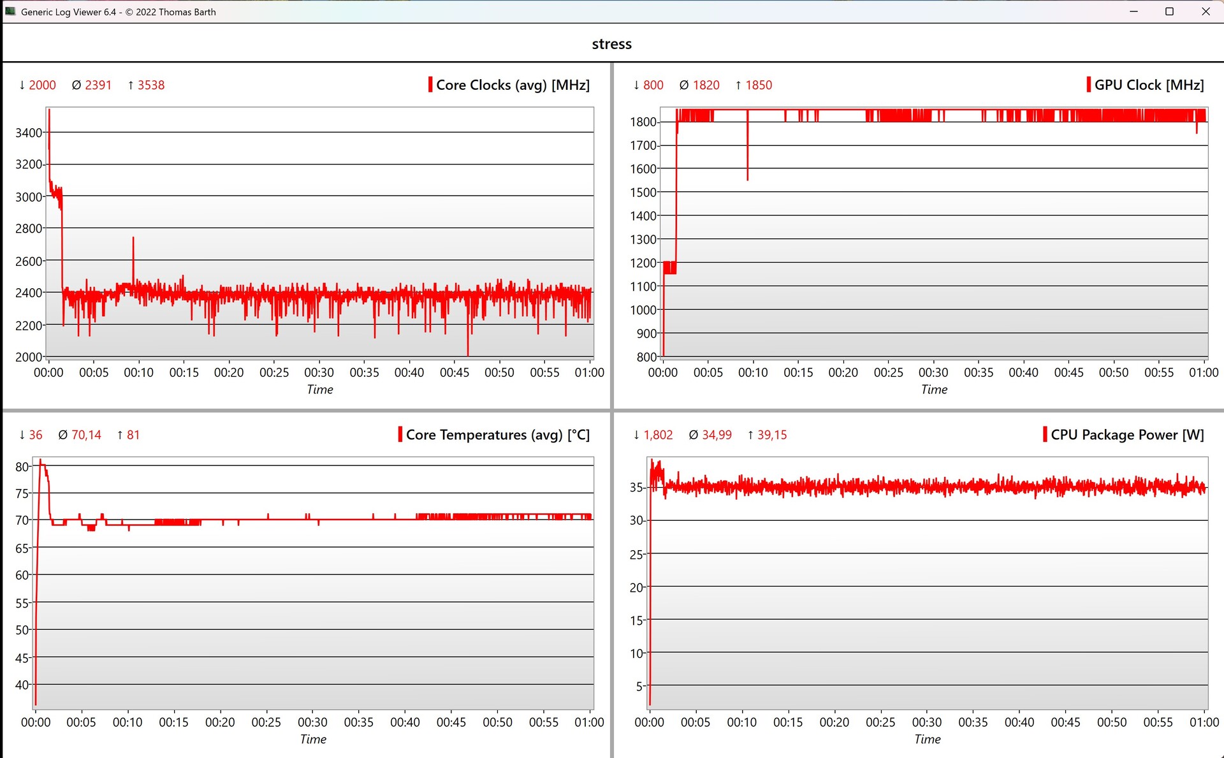This screenshot has width=1224, height=758.
Task: Click the 00:10 marker on GPU Clock axis
Action: pyautogui.click(x=753, y=372)
